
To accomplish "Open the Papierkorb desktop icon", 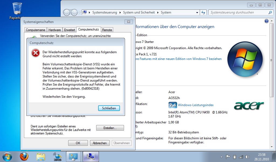I will pyautogui.click(x=17, y=11).
